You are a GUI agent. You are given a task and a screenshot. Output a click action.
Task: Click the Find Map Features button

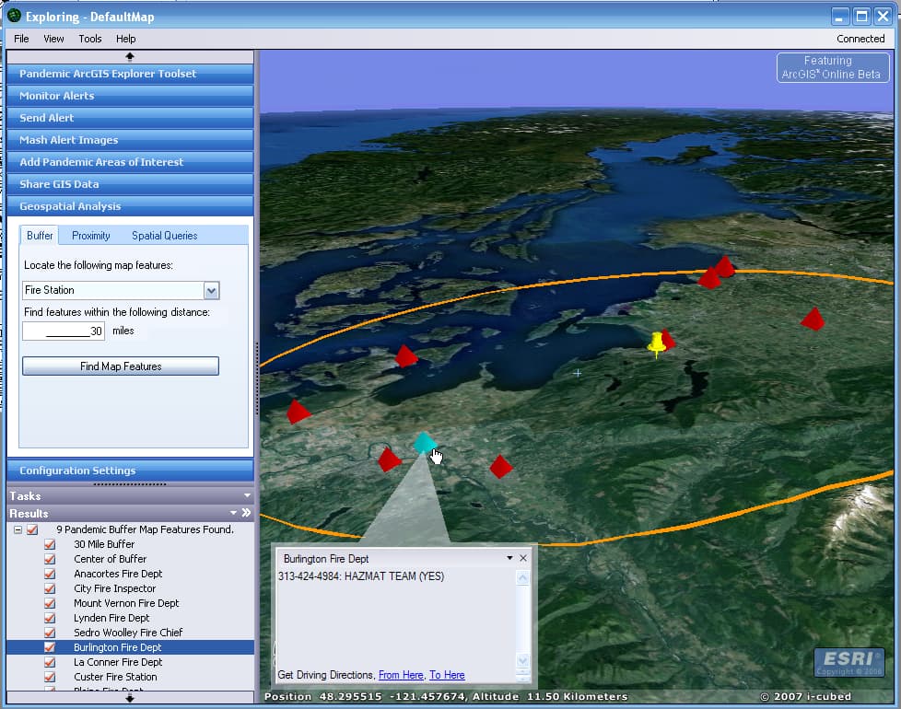pyautogui.click(x=120, y=366)
